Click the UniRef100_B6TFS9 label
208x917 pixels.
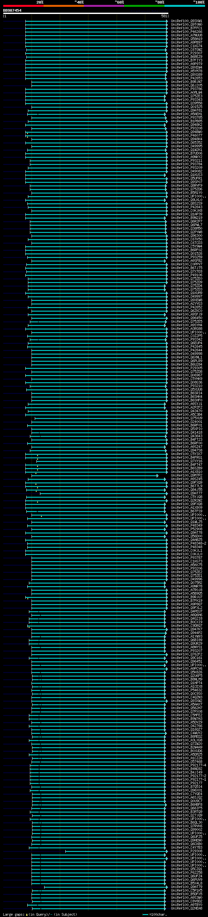pos(187,511)
